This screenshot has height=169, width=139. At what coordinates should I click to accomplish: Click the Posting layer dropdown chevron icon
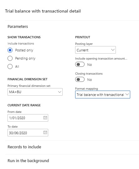coord(113,50)
